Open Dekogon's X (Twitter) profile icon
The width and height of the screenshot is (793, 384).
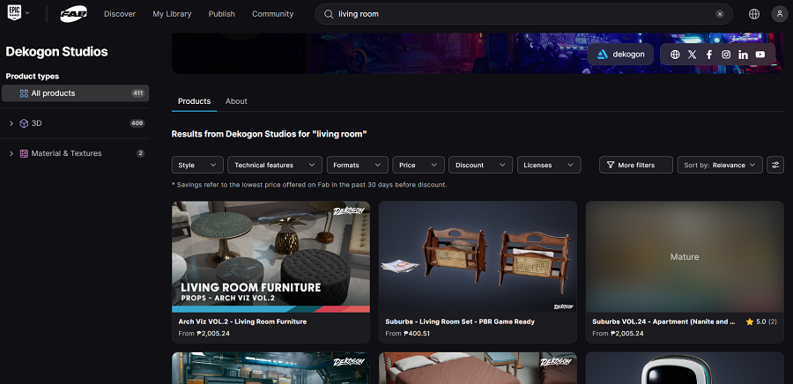(x=693, y=55)
